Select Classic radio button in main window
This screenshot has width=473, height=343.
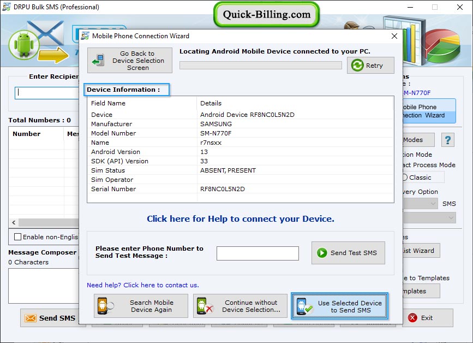click(405, 178)
